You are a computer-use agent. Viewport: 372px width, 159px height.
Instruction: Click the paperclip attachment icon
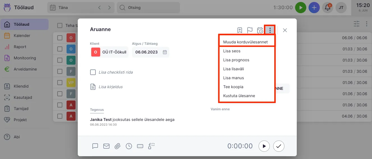[117, 146]
